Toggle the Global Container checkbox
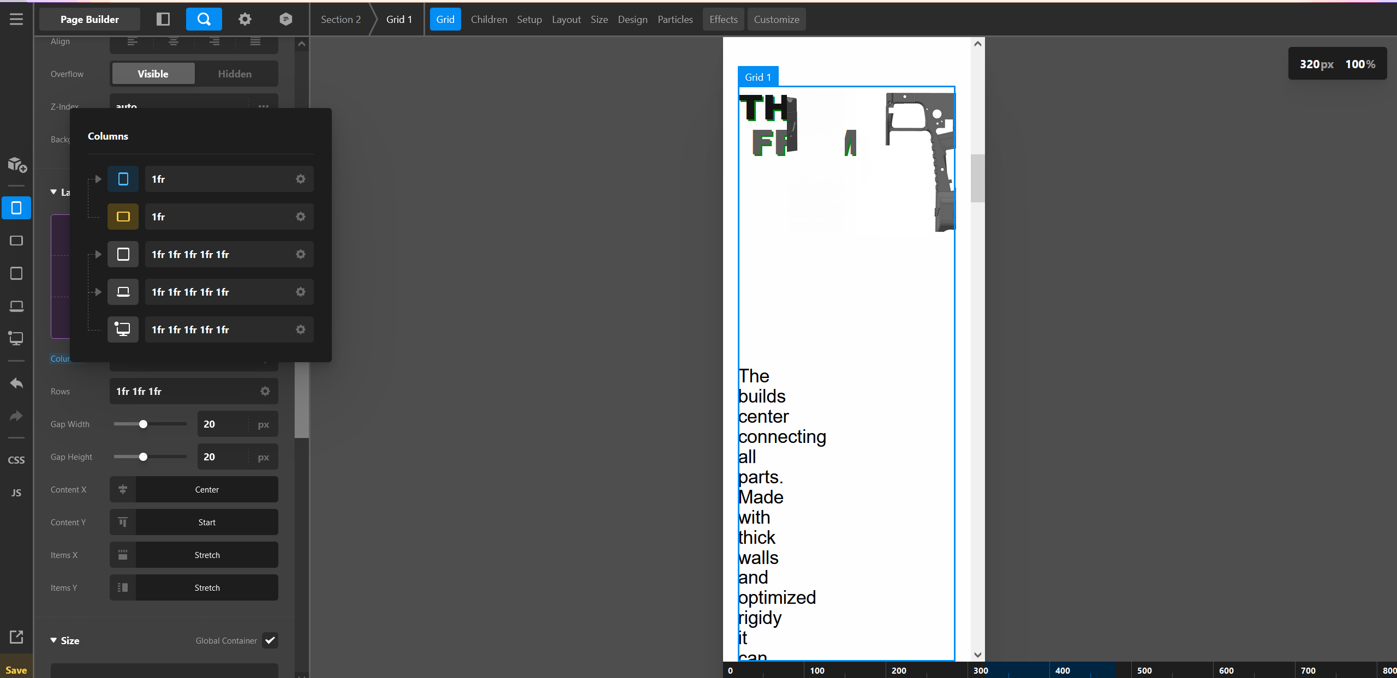1397x678 pixels. click(x=270, y=640)
